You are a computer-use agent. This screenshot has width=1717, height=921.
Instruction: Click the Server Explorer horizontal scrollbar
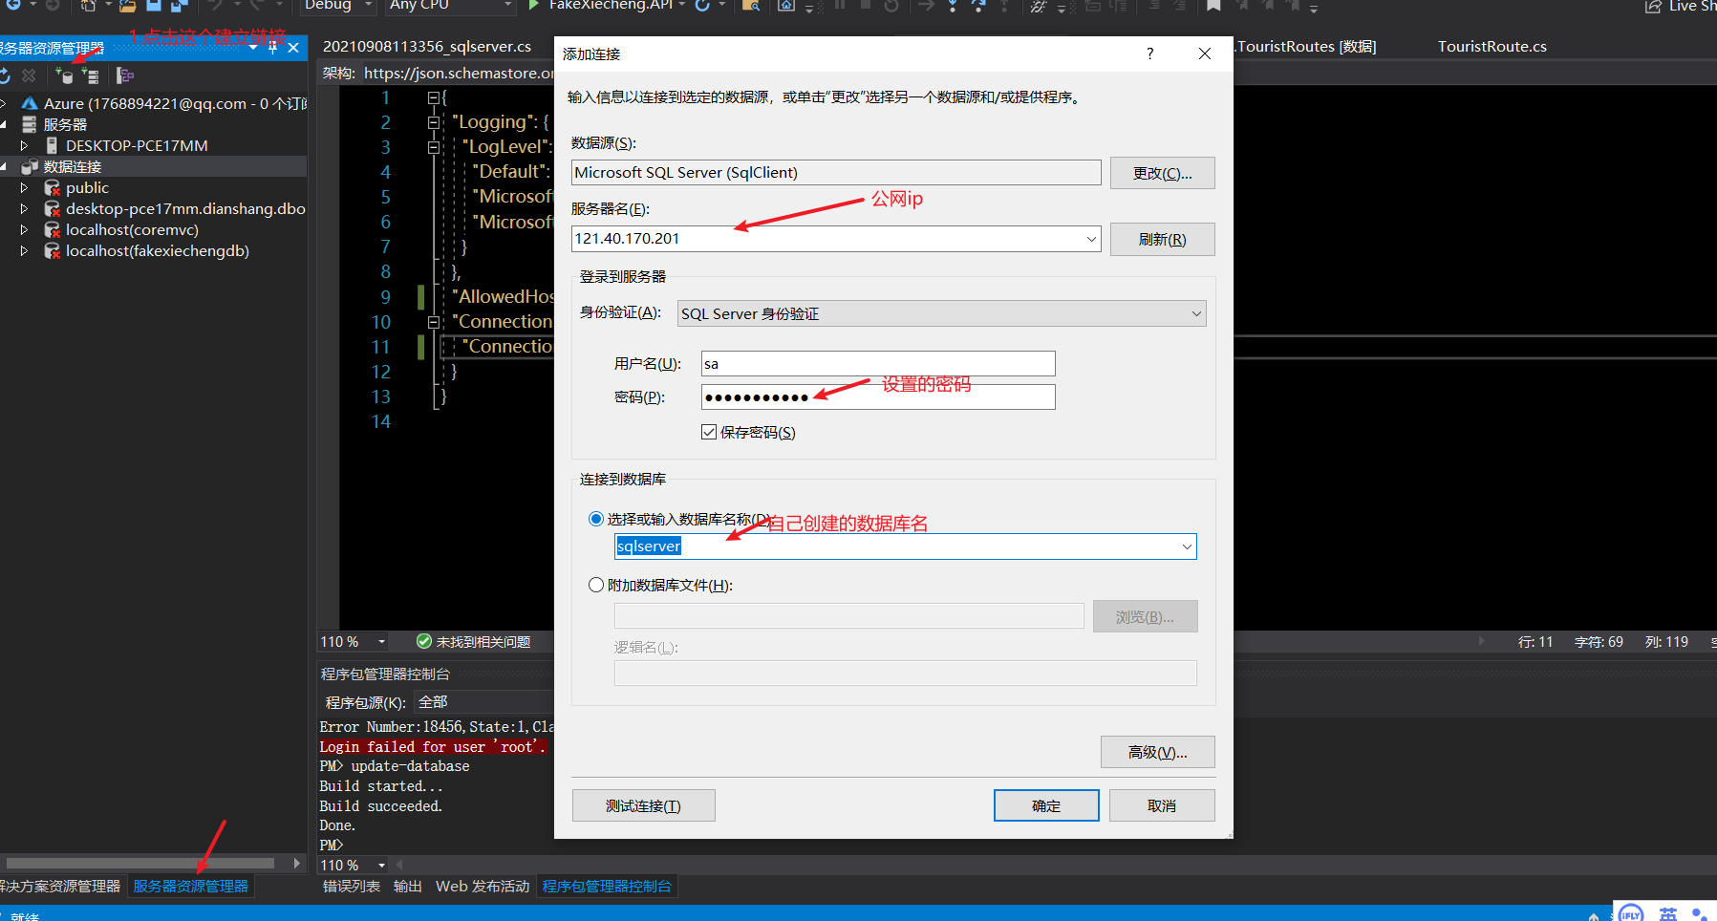140,863
